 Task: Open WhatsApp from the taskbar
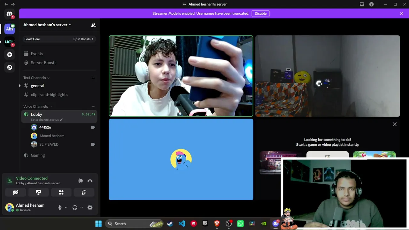coord(240,224)
